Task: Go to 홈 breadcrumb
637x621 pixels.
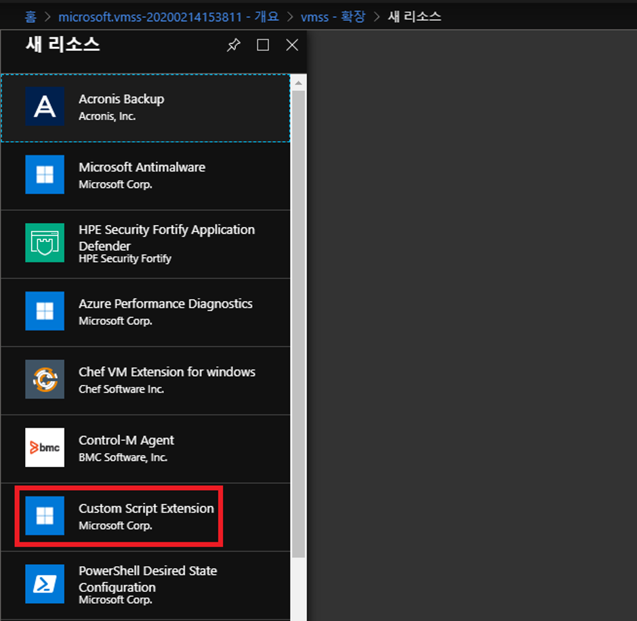Action: (30, 17)
